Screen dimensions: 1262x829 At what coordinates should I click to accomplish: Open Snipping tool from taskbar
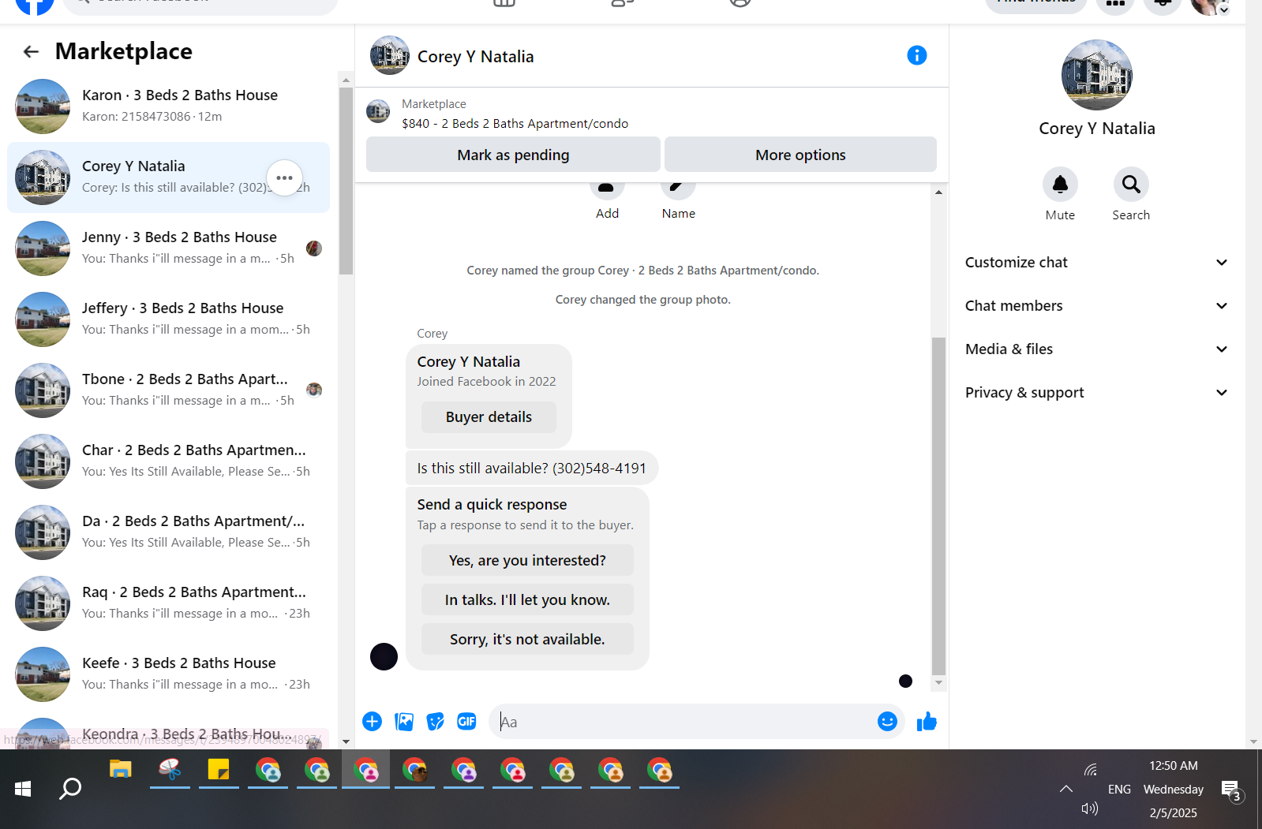[x=170, y=771]
